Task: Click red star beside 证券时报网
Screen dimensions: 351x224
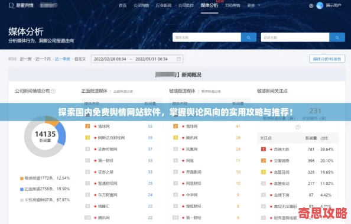Action: pos(95,149)
